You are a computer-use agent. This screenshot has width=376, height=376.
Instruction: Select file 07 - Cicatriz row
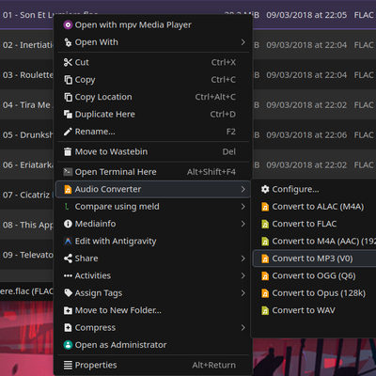coord(27,195)
